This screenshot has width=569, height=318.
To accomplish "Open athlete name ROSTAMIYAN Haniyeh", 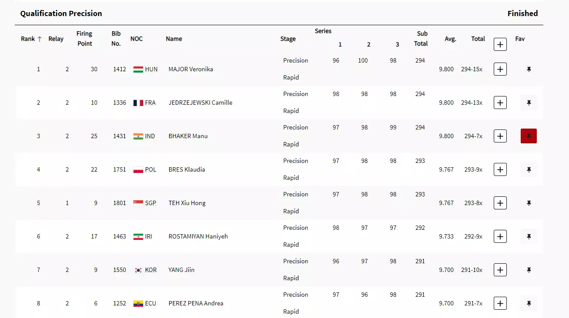I will [198, 236].
